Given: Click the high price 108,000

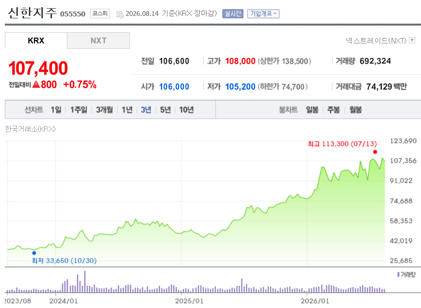Looking at the screenshot, I should tap(240, 61).
